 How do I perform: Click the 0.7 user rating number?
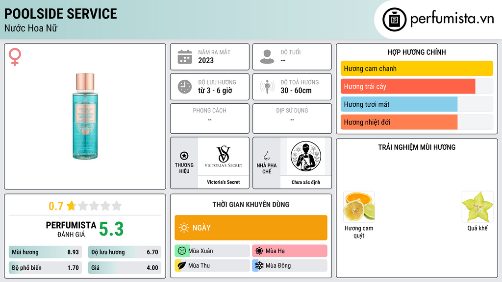tap(56, 206)
